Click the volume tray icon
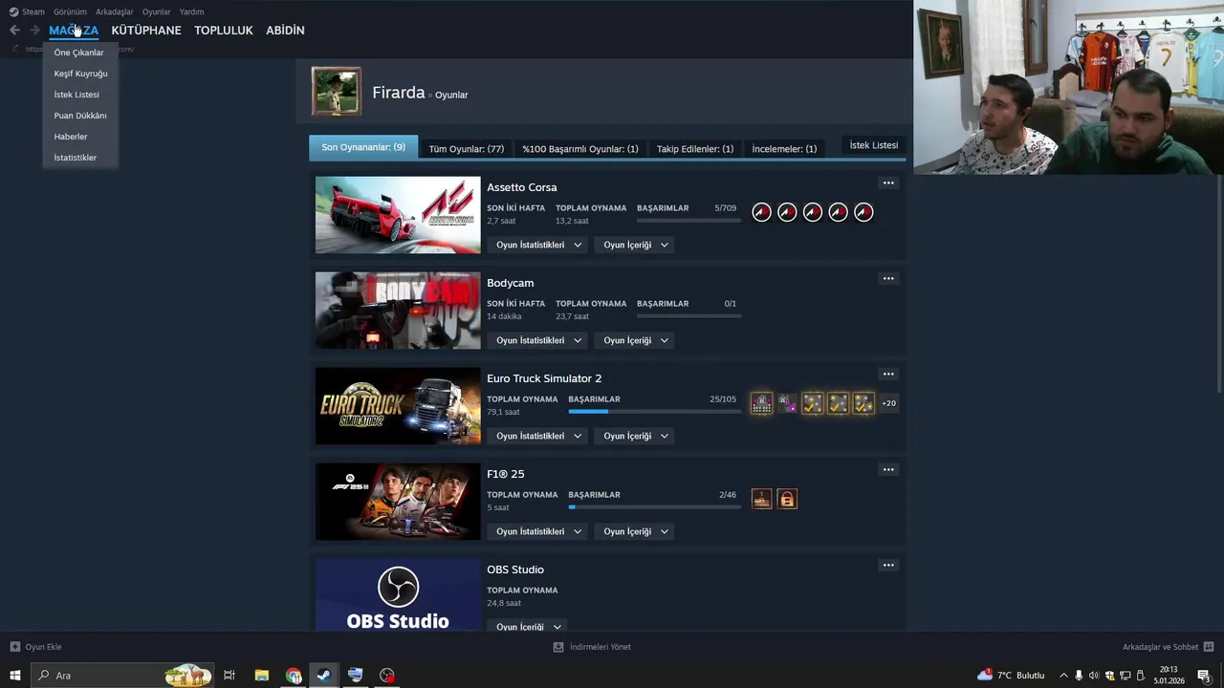Image resolution: width=1224 pixels, height=688 pixels. [x=1094, y=676]
